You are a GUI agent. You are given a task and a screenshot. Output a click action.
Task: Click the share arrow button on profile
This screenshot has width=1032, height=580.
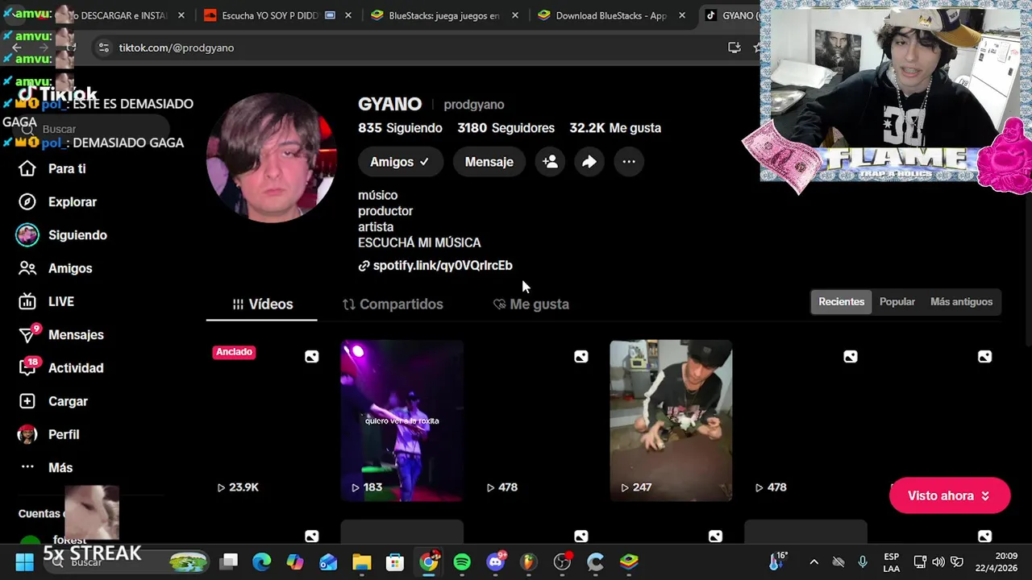(x=589, y=162)
